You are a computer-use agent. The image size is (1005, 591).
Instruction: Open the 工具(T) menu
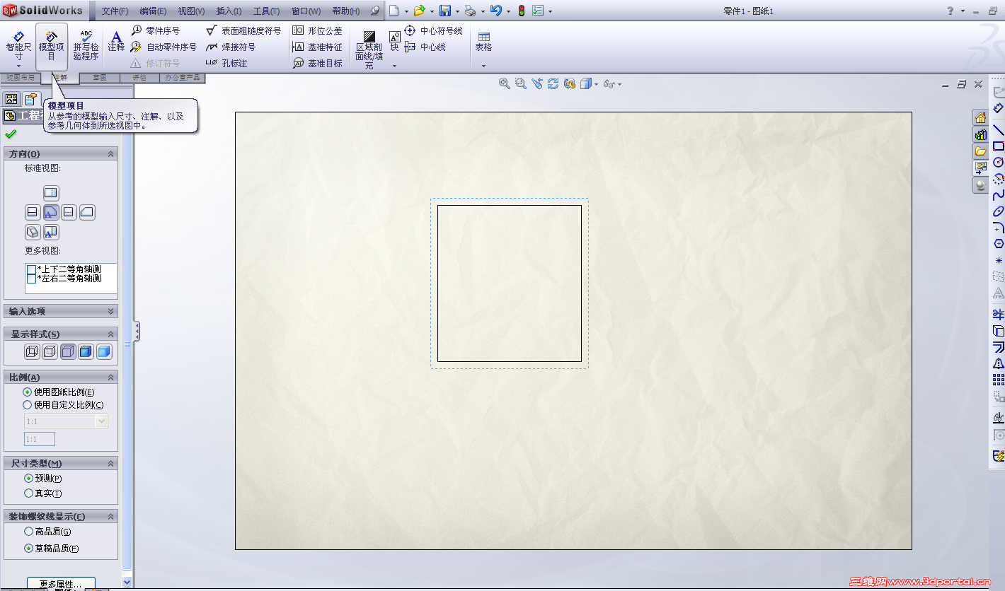click(x=266, y=11)
